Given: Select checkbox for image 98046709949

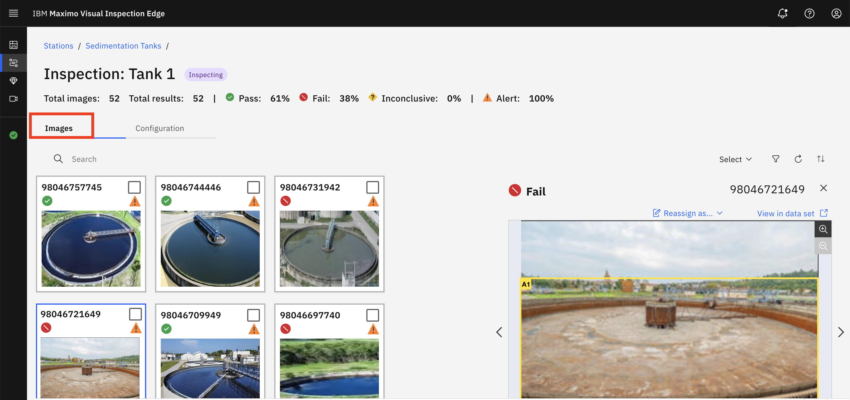Looking at the screenshot, I should pos(254,315).
